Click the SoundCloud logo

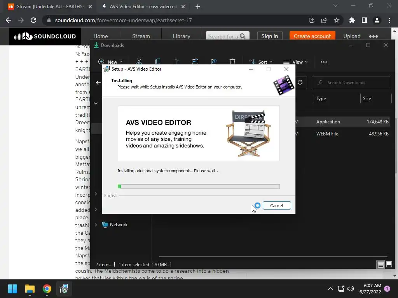[45, 36]
